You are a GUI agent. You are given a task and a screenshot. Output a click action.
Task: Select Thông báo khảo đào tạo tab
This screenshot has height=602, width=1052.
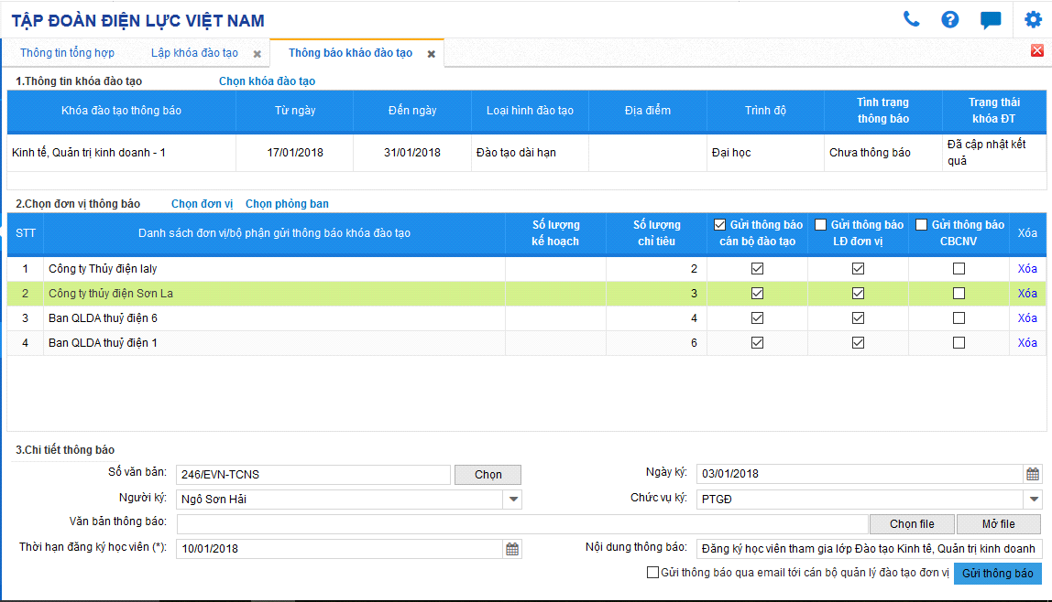click(350, 53)
